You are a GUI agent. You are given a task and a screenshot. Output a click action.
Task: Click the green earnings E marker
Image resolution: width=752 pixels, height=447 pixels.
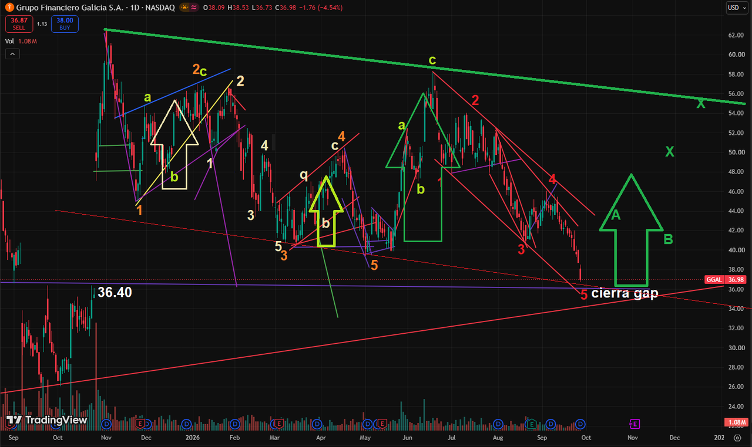(531, 424)
